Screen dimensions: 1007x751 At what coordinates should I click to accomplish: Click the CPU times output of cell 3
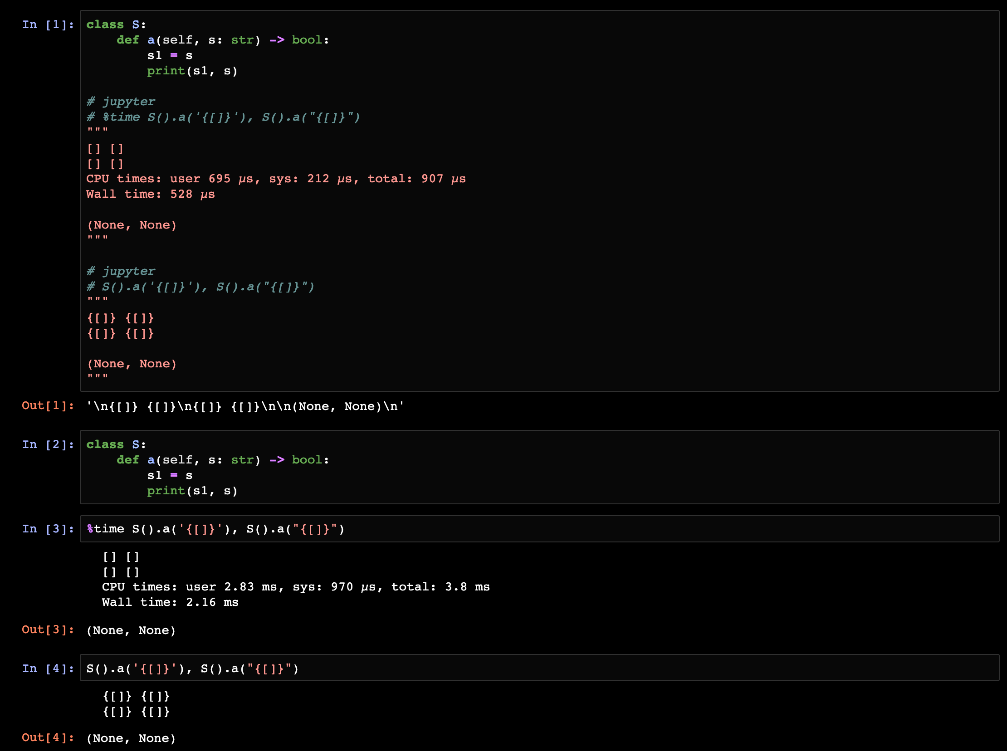[295, 587]
